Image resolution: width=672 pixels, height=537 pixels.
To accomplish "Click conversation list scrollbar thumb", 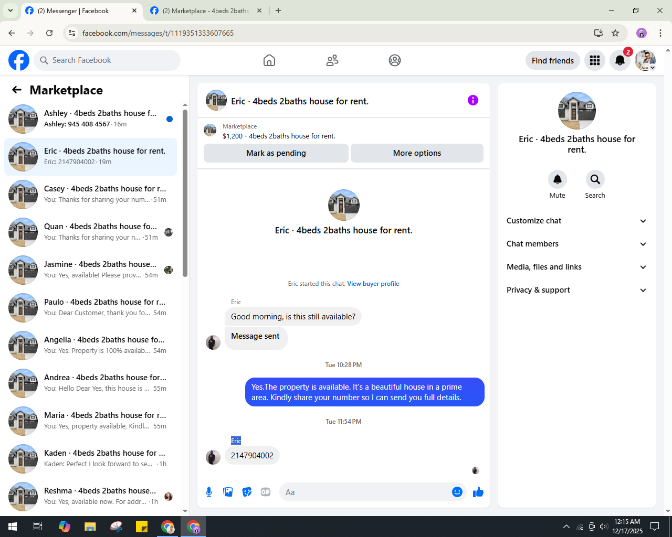I will 185,192.
